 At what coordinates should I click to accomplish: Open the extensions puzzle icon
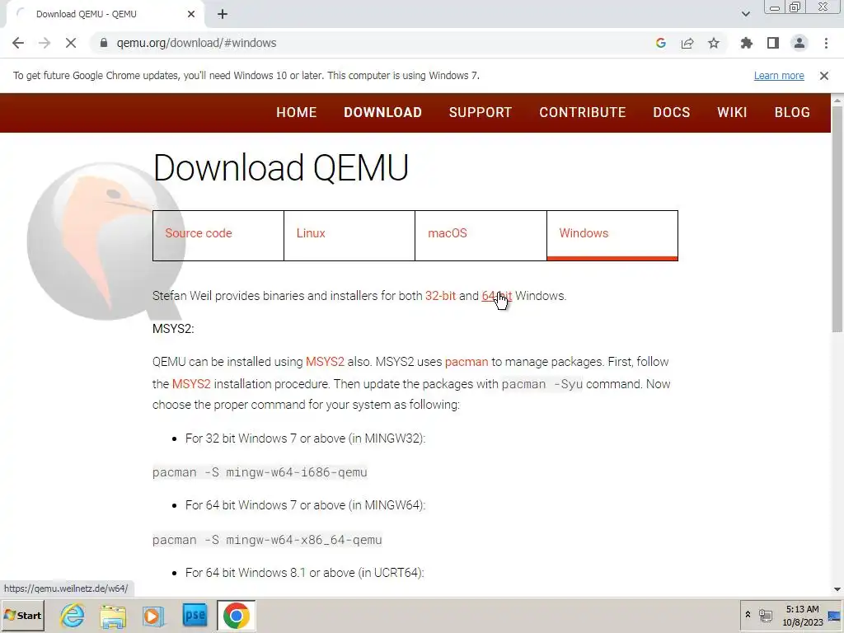(747, 43)
